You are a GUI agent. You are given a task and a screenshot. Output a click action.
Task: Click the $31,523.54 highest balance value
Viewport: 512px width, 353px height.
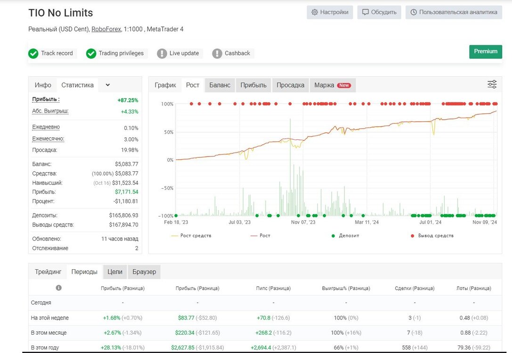pyautogui.click(x=125, y=183)
